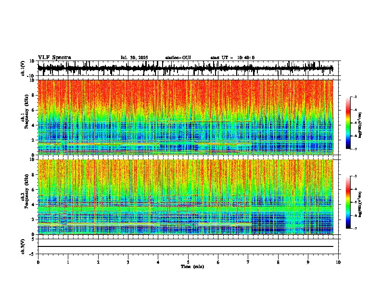381x294 pixels.
Task: Click the -7 tick on ch.2 colorbar
Action: click(x=355, y=228)
